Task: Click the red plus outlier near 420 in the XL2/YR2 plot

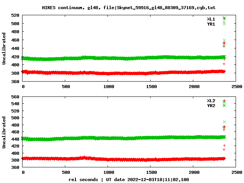Action: [x=224, y=146]
